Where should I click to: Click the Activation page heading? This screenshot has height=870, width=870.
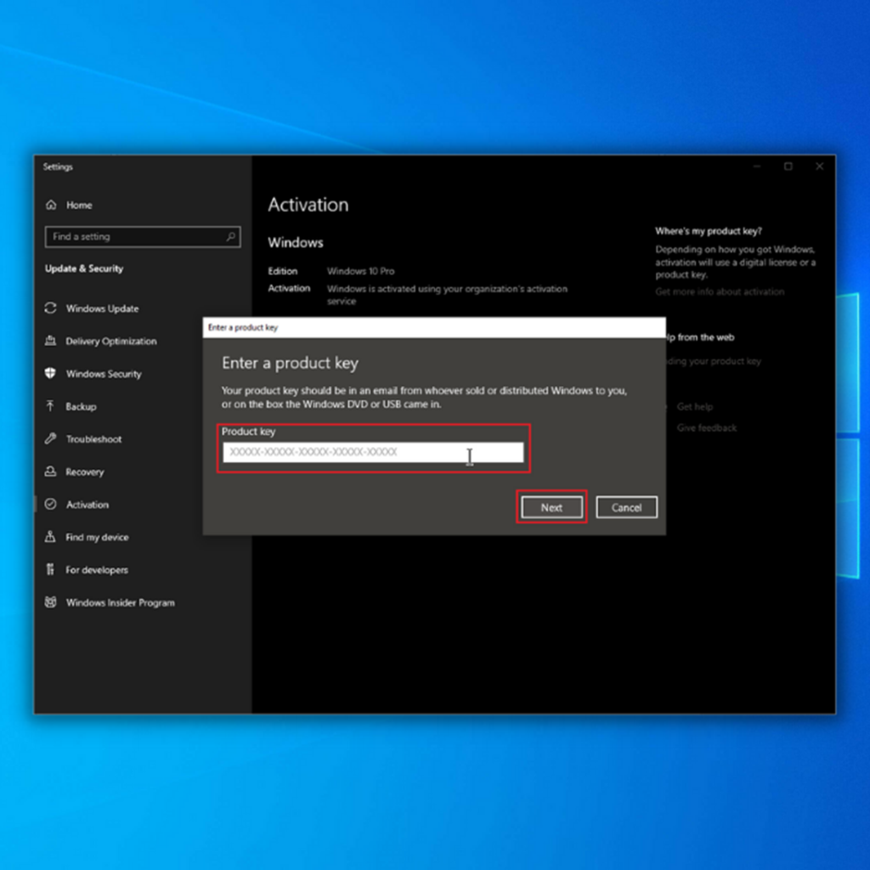tap(308, 205)
